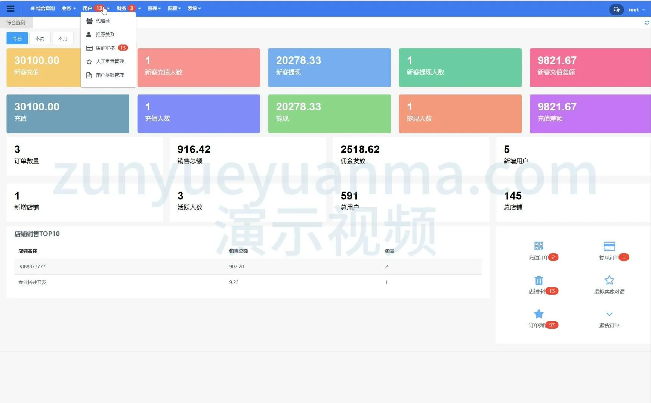Expand the 业务 dropdown menu
651x403 pixels.
click(x=68, y=9)
